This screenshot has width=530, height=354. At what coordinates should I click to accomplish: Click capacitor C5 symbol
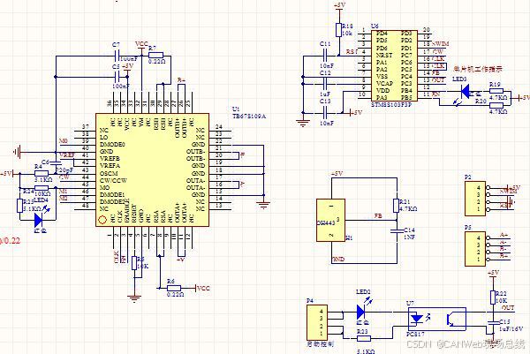117,77
